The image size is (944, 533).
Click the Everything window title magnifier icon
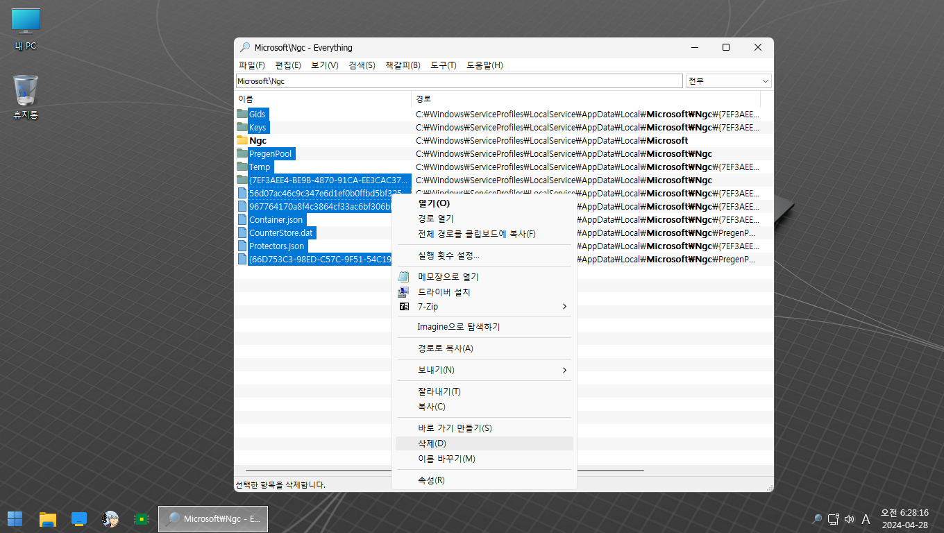point(244,47)
